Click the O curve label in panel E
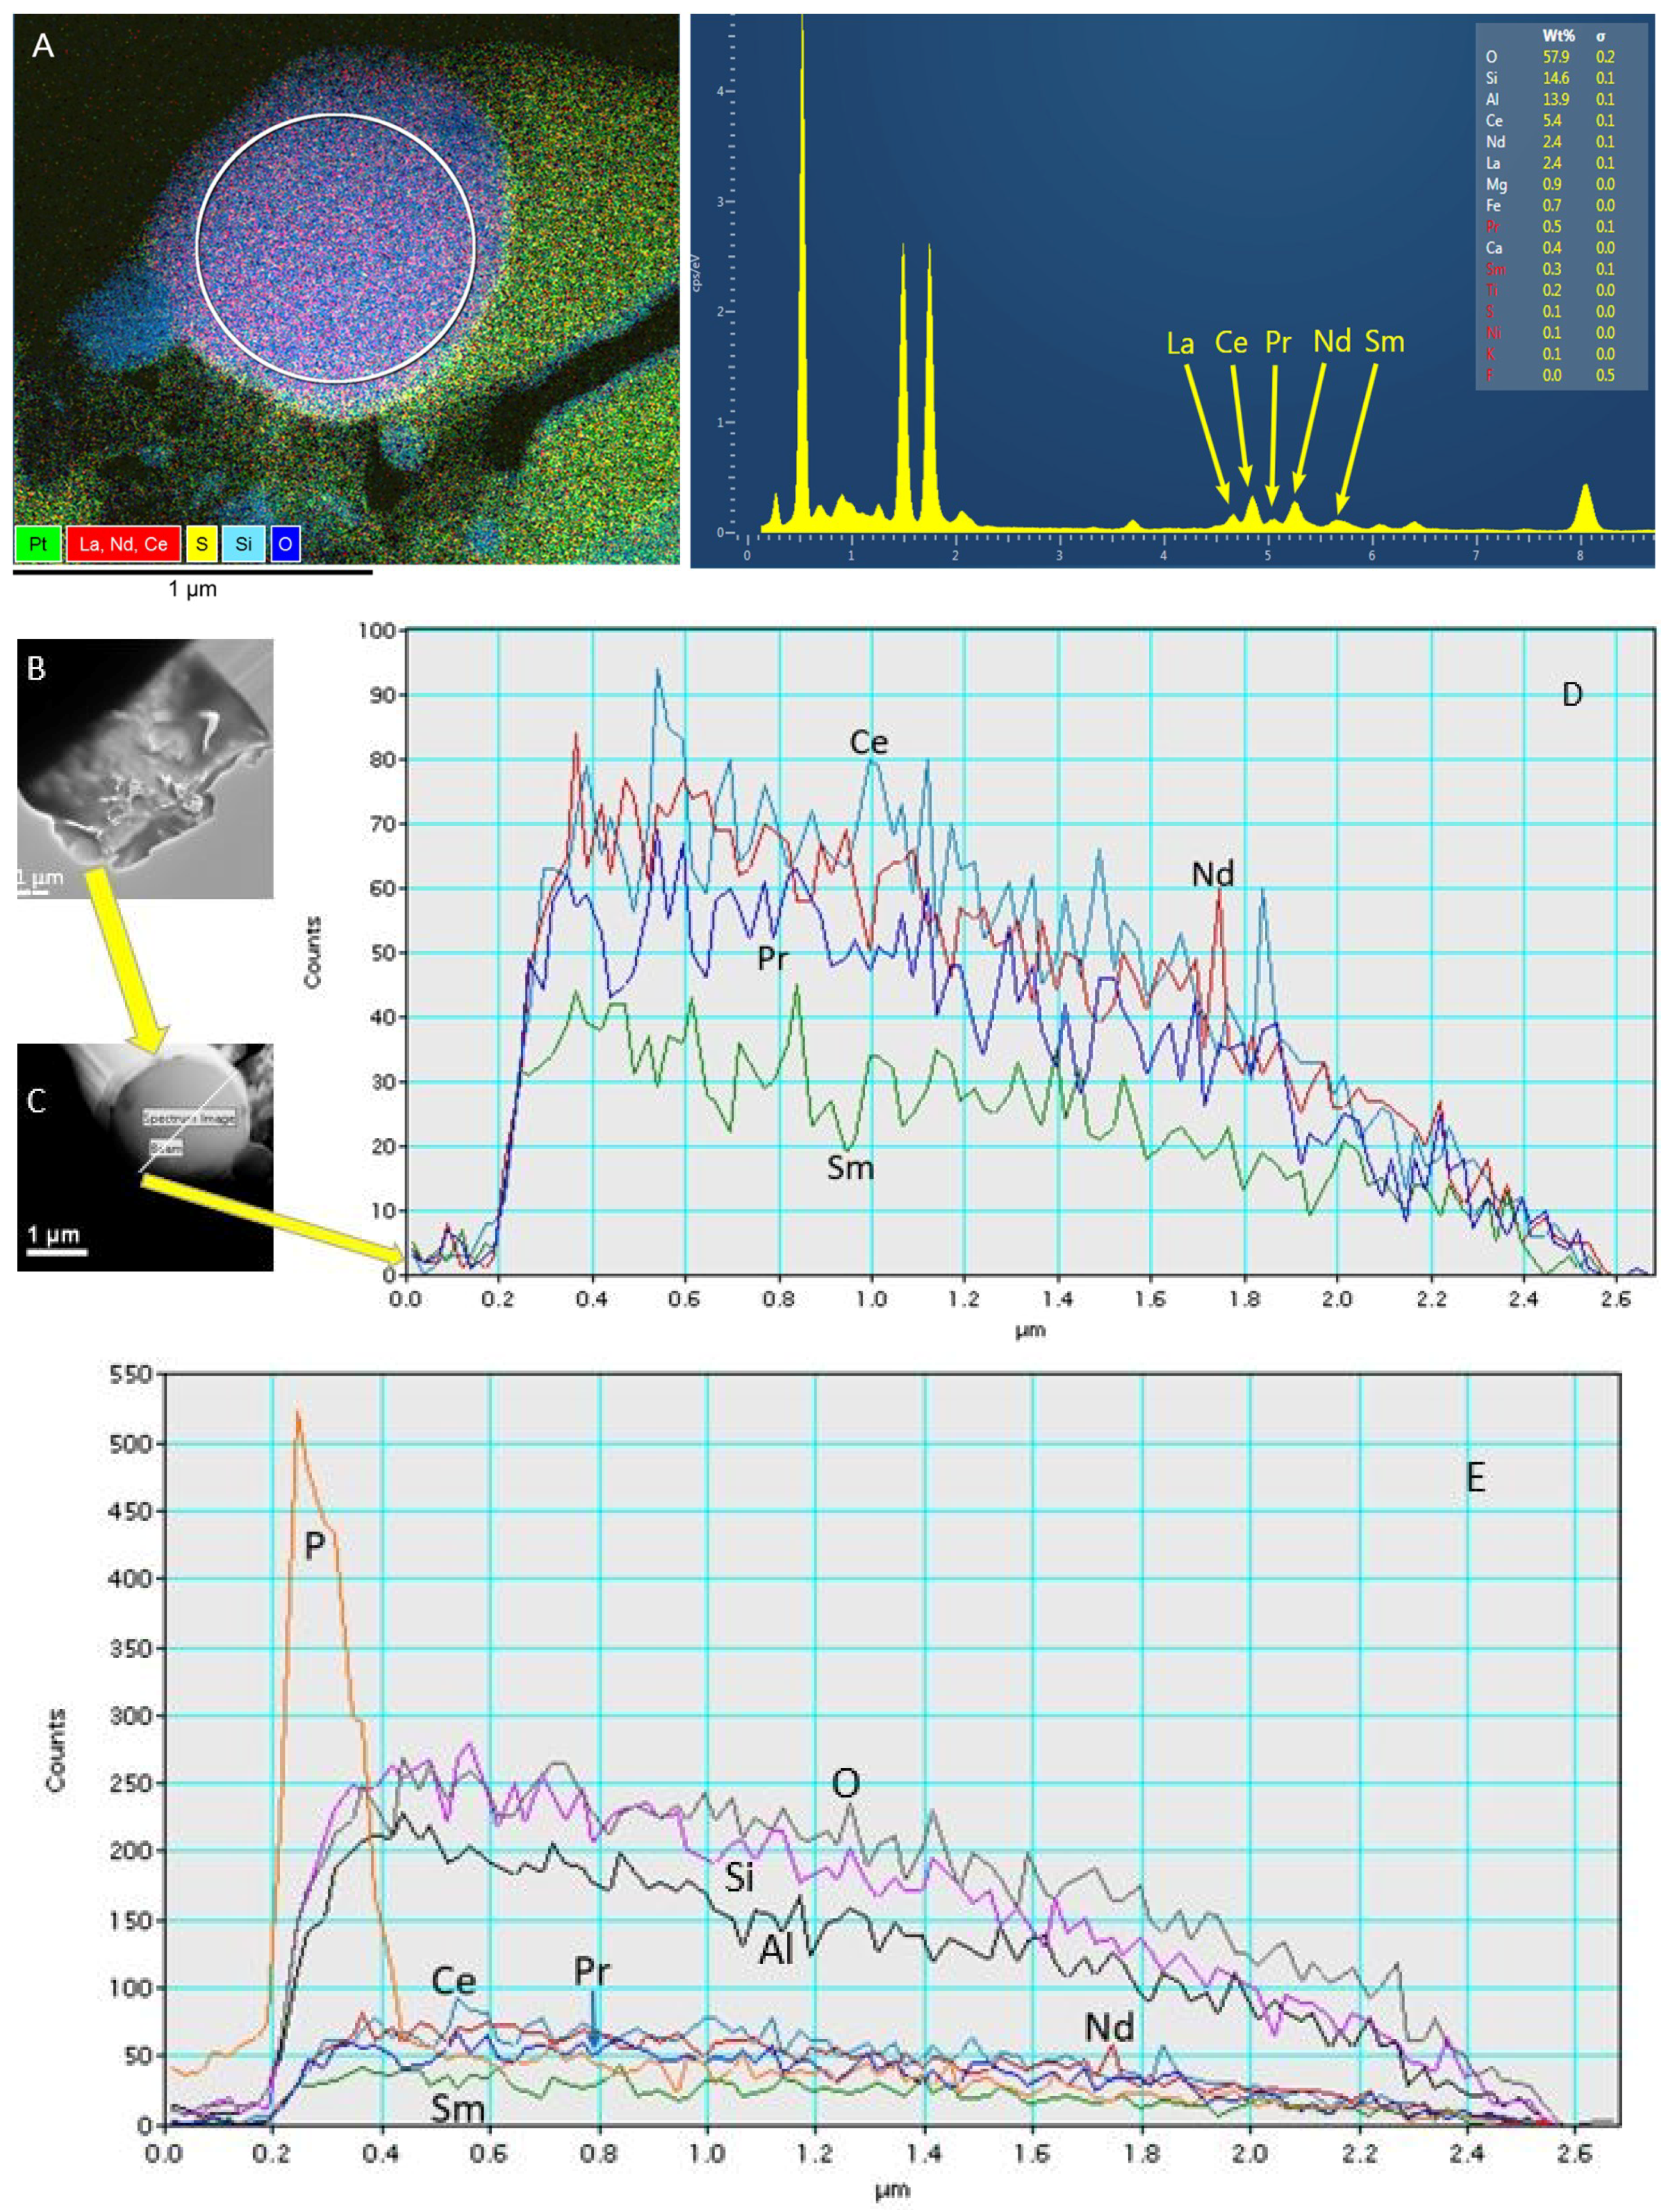Viewport: 1668px width, 2212px height. 846,1783
